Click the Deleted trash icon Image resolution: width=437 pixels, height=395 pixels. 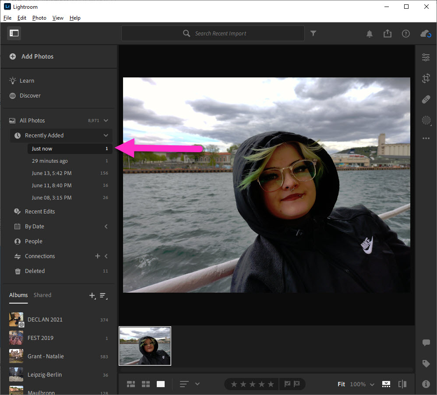(18, 271)
